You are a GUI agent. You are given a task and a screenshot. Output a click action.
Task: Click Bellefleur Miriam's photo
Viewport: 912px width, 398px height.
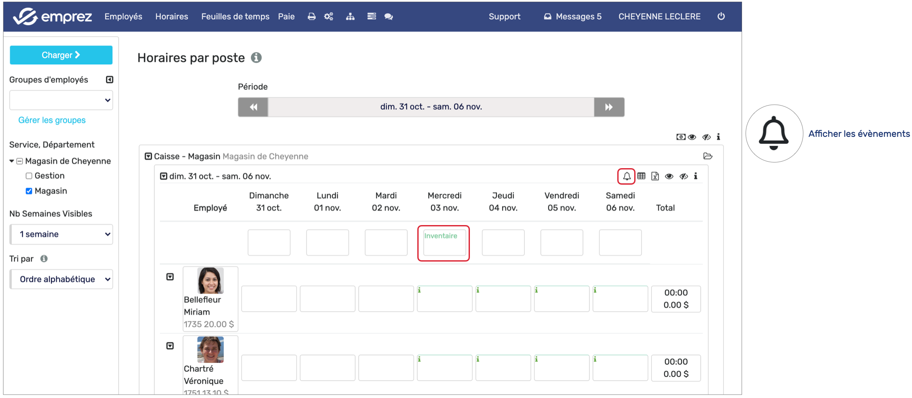[210, 281]
